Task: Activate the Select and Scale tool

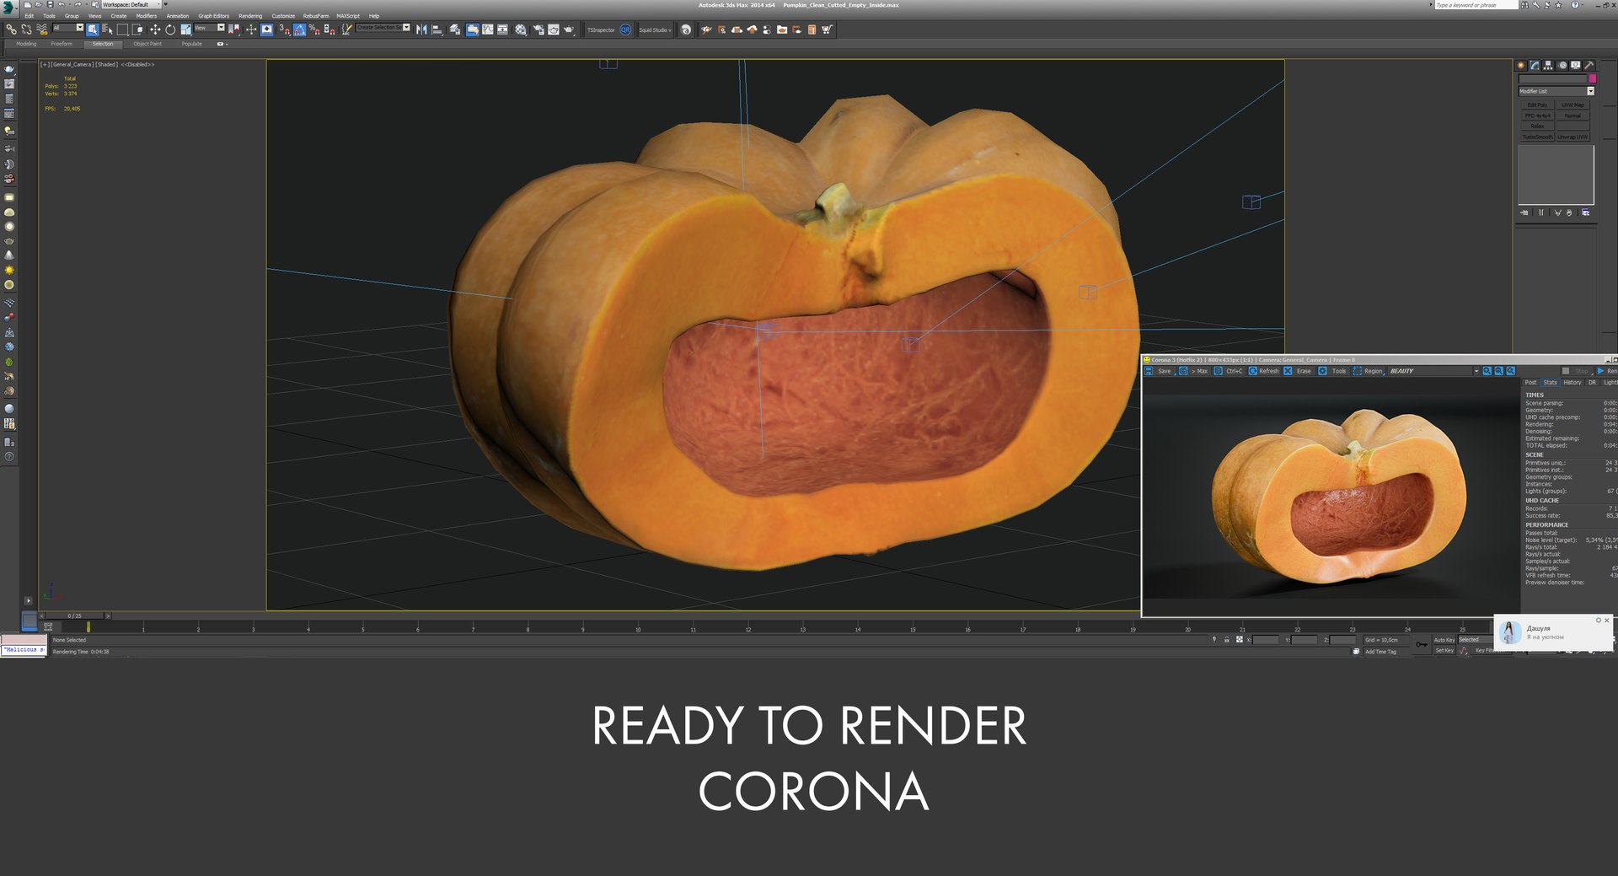Action: click(185, 30)
